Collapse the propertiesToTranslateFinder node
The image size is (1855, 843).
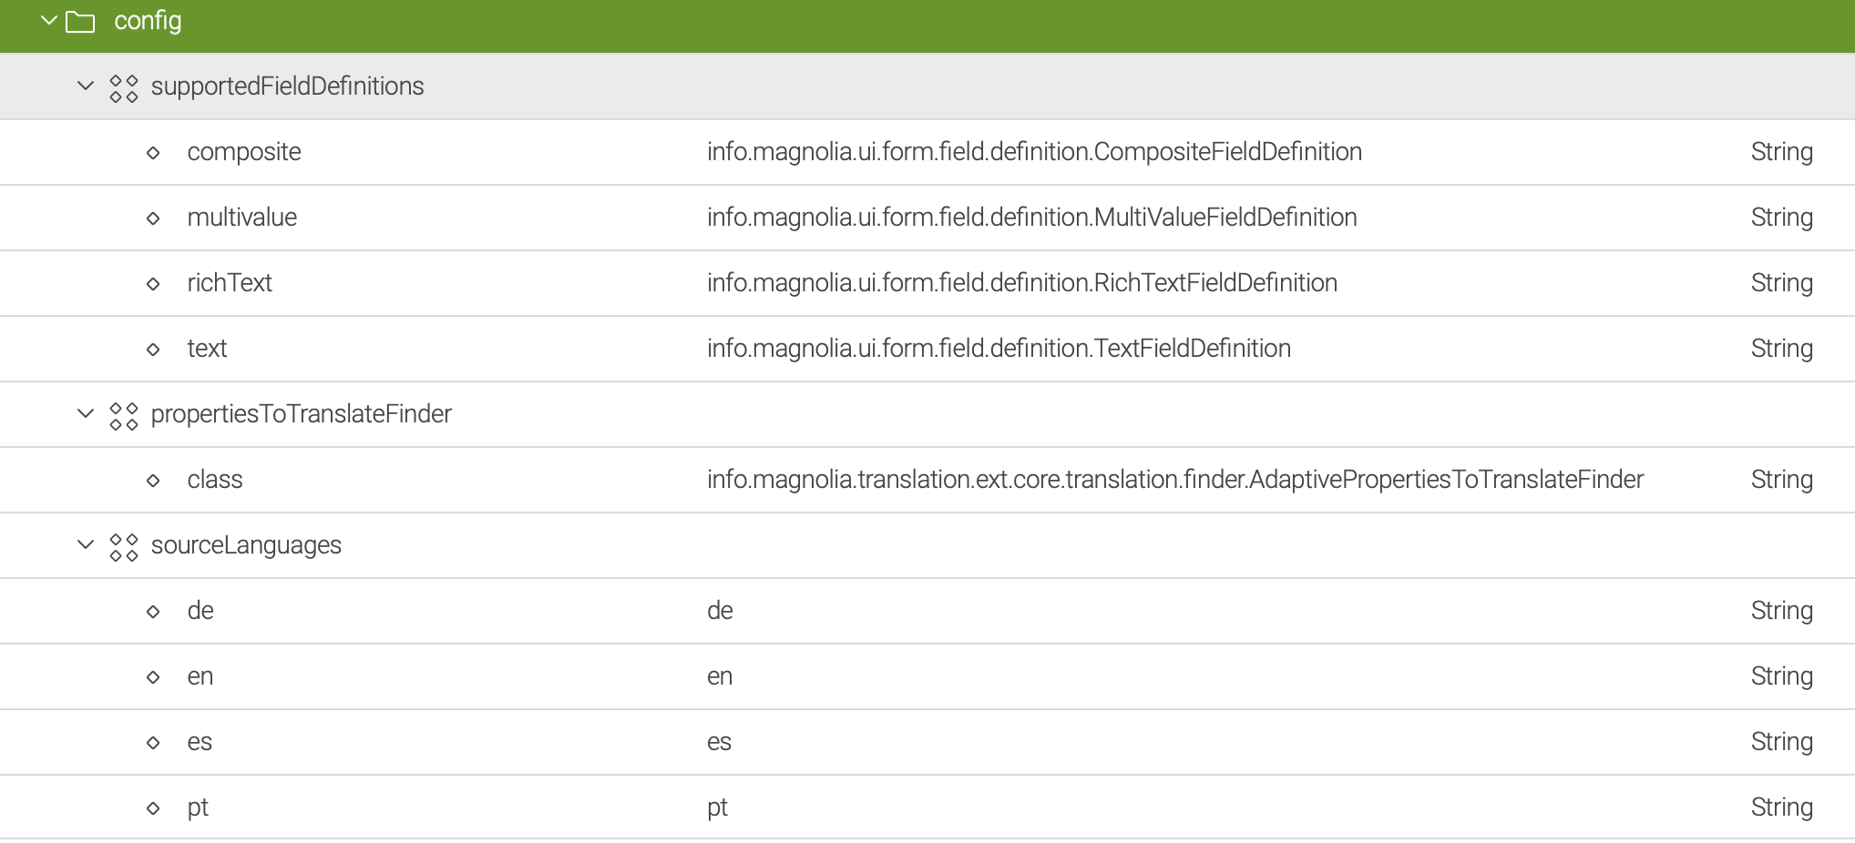[85, 414]
